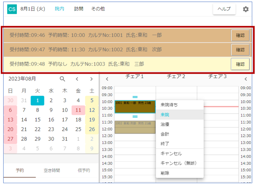255x188 pixels.
Task: Click the 東和 次郎 appointment block
Action: click(135, 127)
